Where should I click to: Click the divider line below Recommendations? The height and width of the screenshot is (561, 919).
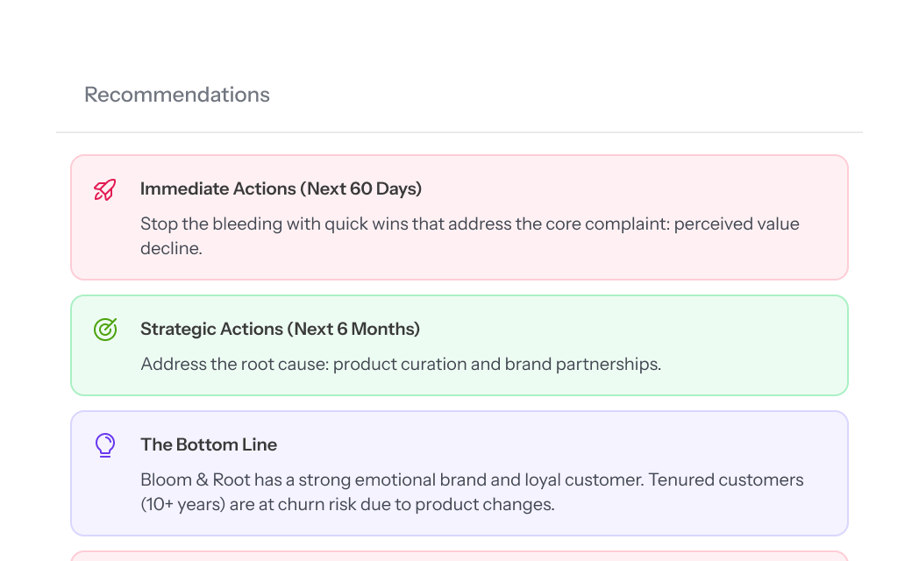(x=459, y=132)
